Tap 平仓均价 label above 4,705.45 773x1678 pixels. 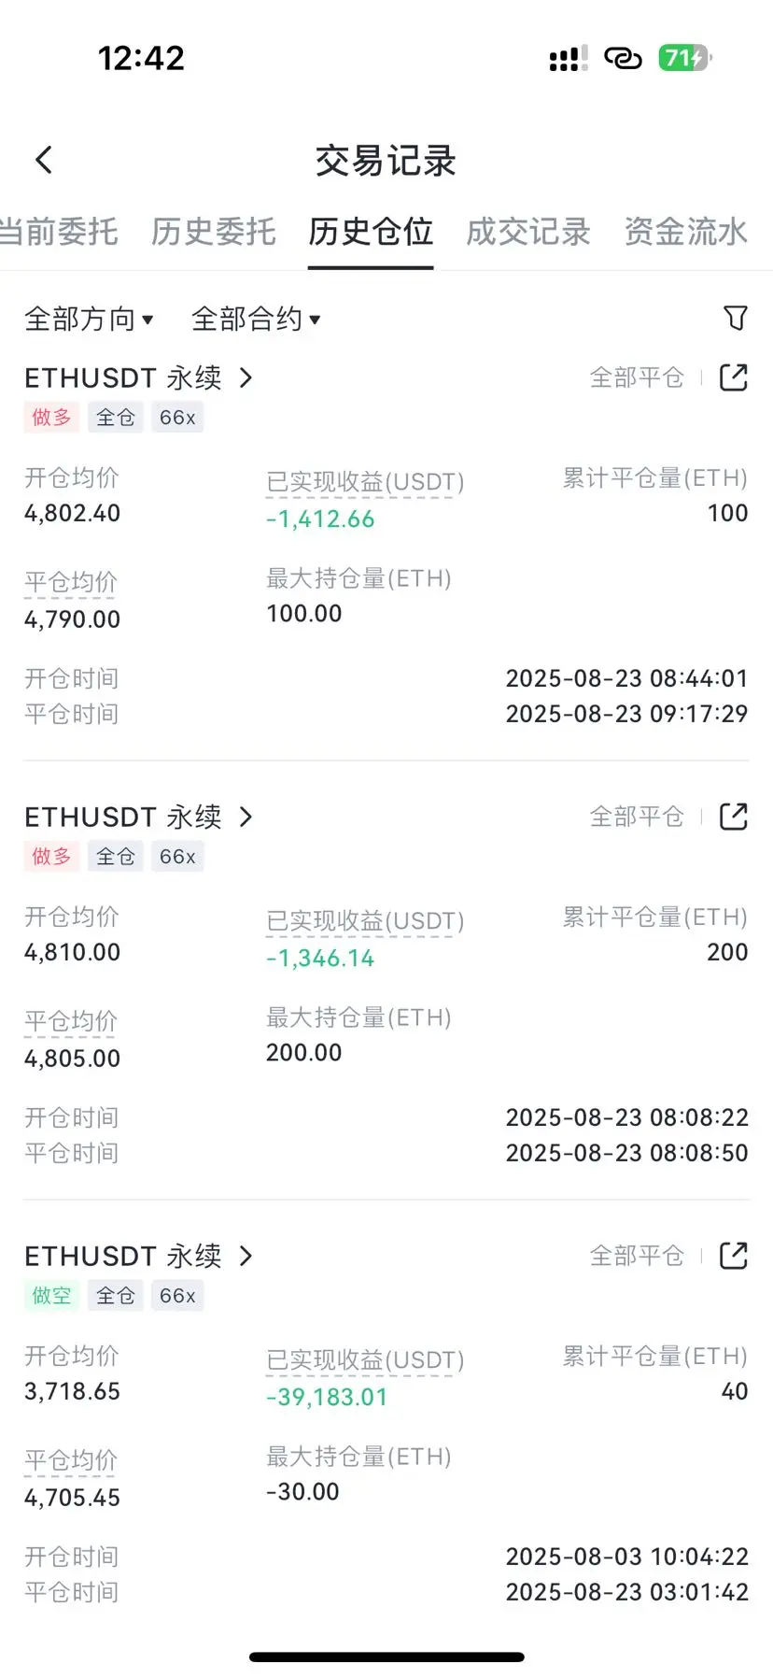click(71, 1460)
